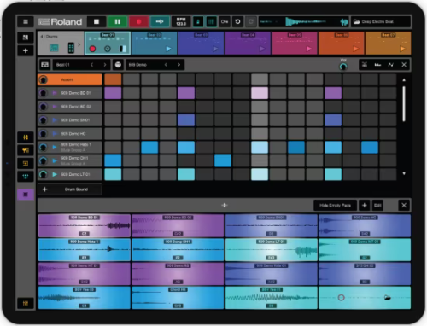Viewport: 427px width, 326px height.
Task: Launch the Beat 04 purple clip
Action: click(x=262, y=49)
